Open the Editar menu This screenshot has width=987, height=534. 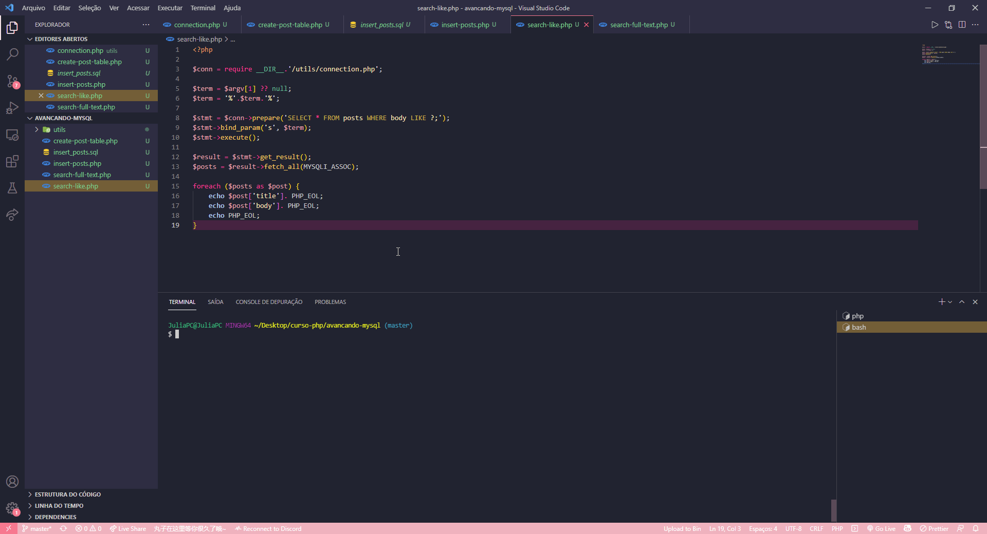[62, 8]
